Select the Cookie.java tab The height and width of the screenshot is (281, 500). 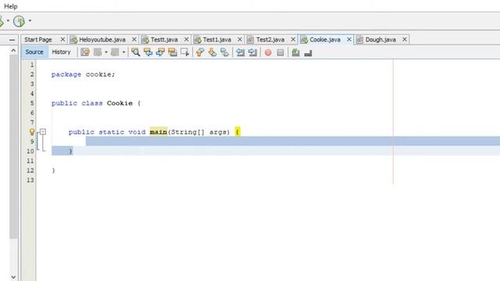tap(325, 40)
